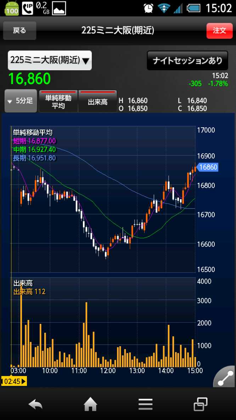Open the three-line menu icon

coord(145,404)
